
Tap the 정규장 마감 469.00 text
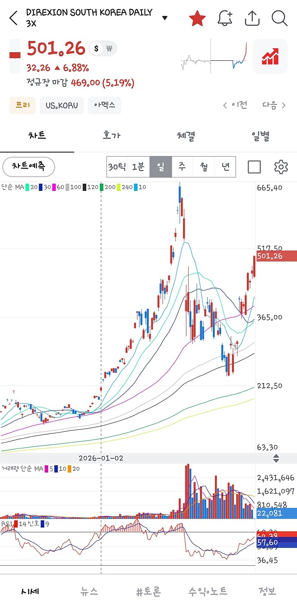(80, 83)
